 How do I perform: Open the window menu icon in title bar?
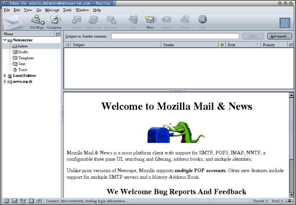coord(5,3)
